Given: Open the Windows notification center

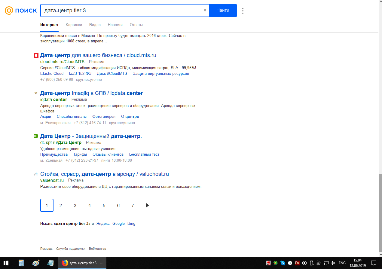Looking at the screenshot, I should click(374, 263).
